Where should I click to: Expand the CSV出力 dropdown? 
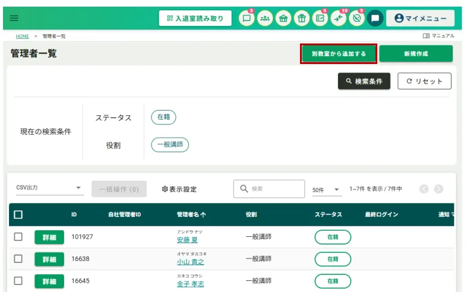point(49,188)
